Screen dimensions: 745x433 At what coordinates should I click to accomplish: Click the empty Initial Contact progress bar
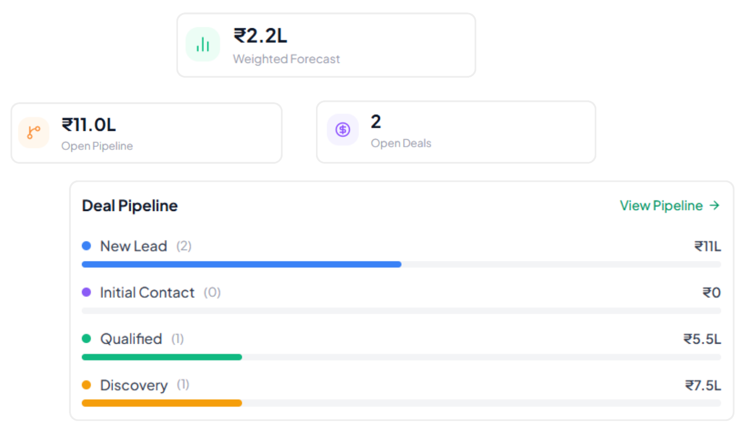(401, 311)
